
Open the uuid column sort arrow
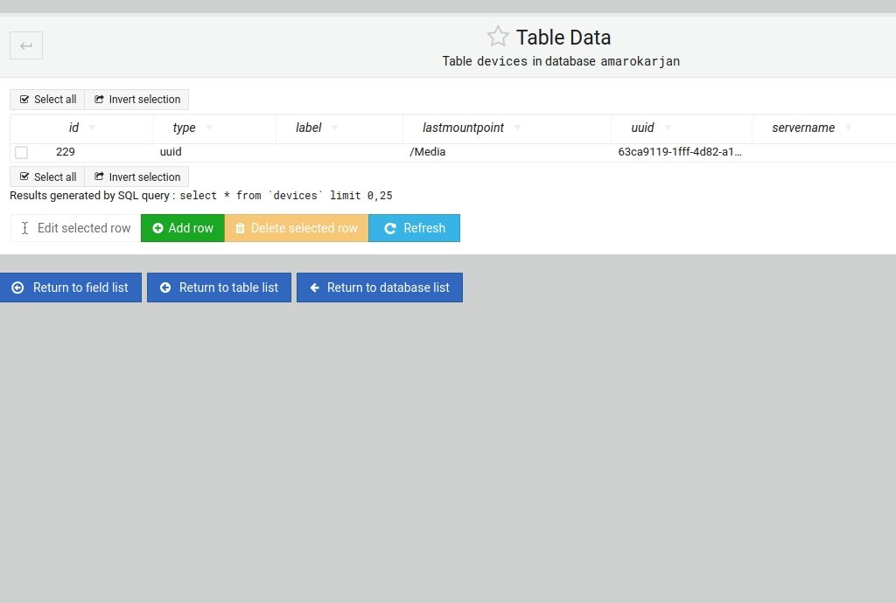[668, 128]
